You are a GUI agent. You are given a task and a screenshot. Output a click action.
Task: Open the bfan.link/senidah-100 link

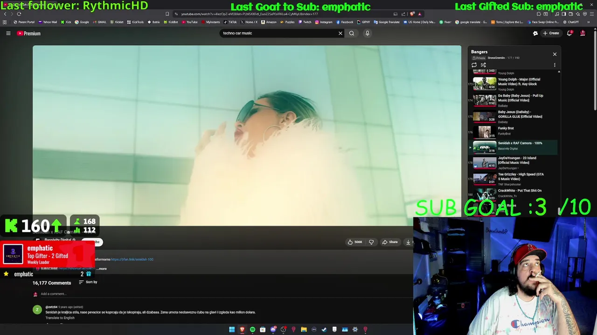click(x=132, y=259)
